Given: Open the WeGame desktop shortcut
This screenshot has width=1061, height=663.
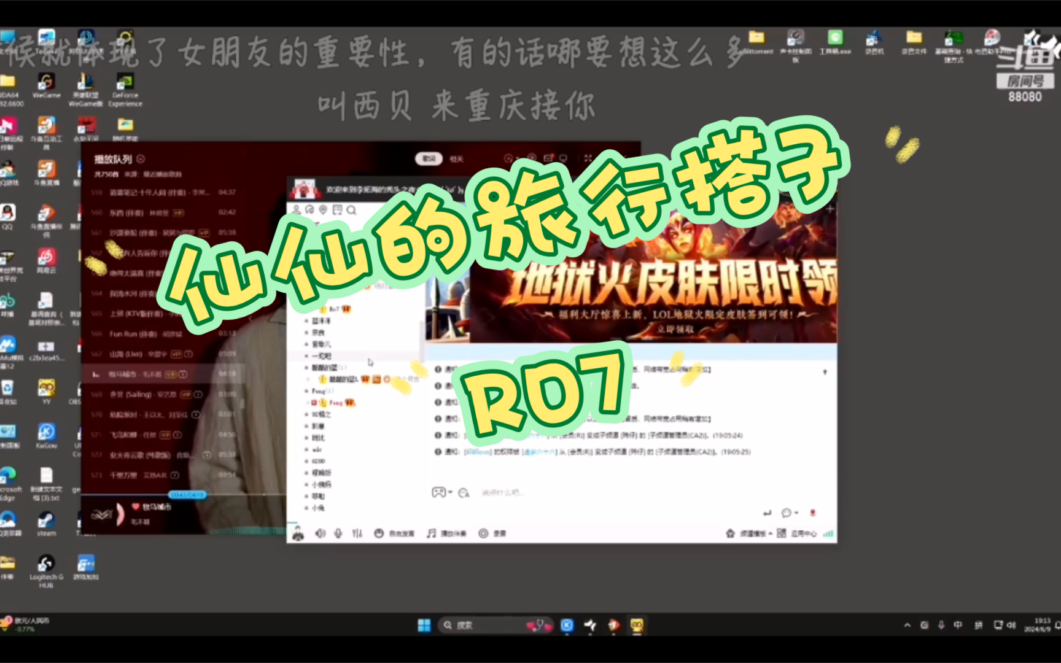Looking at the screenshot, I should pos(46,86).
